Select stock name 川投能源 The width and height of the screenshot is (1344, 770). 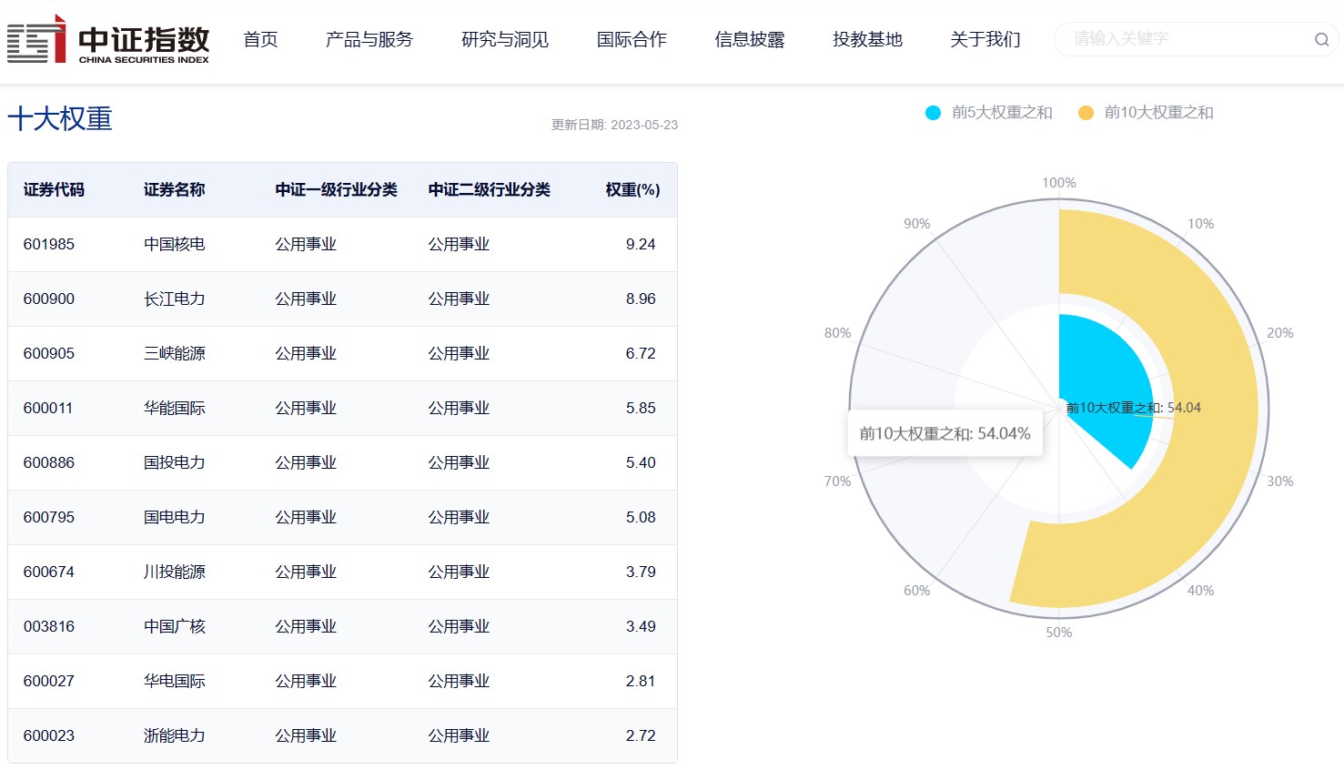(x=175, y=572)
